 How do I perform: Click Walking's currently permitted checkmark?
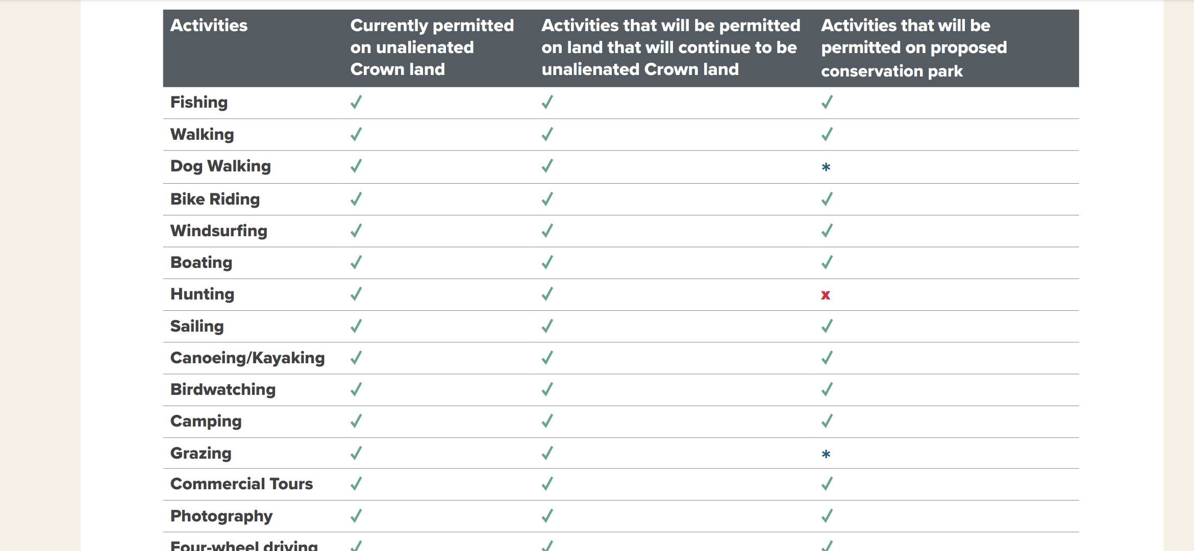(x=356, y=134)
